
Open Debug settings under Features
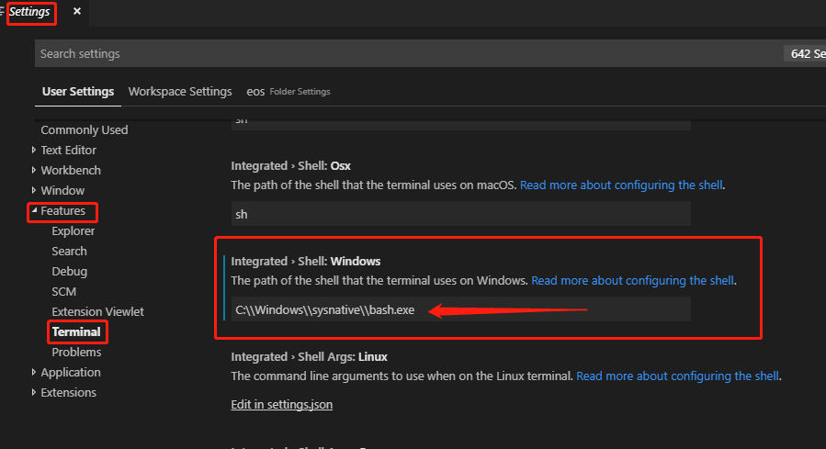(x=70, y=272)
